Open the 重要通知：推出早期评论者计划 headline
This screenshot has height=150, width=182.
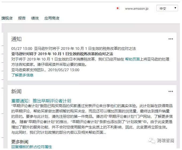(41, 101)
